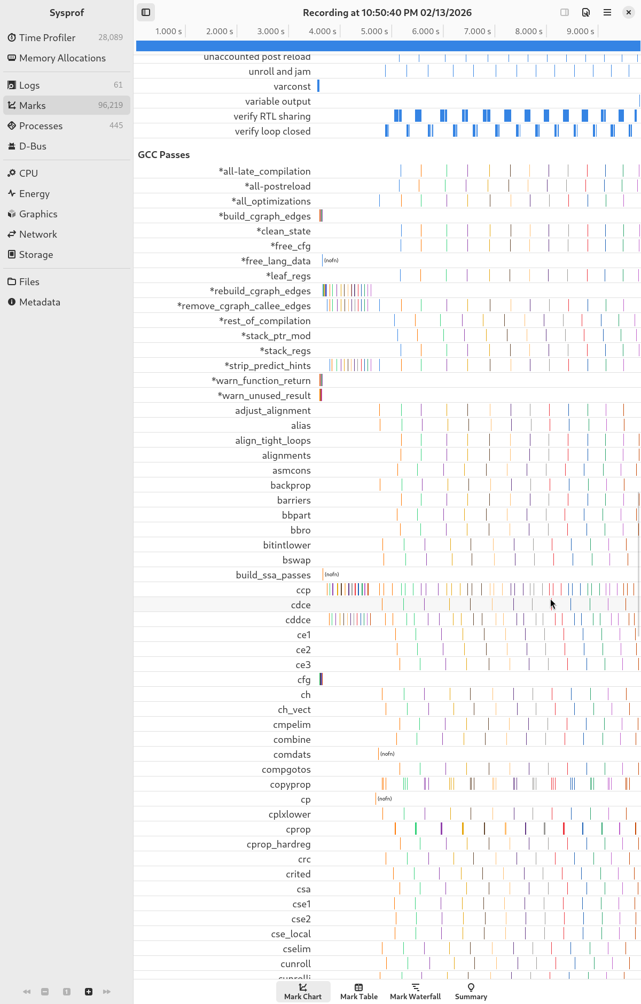
Task: Click the rewind double-arrow icon
Action: click(27, 992)
